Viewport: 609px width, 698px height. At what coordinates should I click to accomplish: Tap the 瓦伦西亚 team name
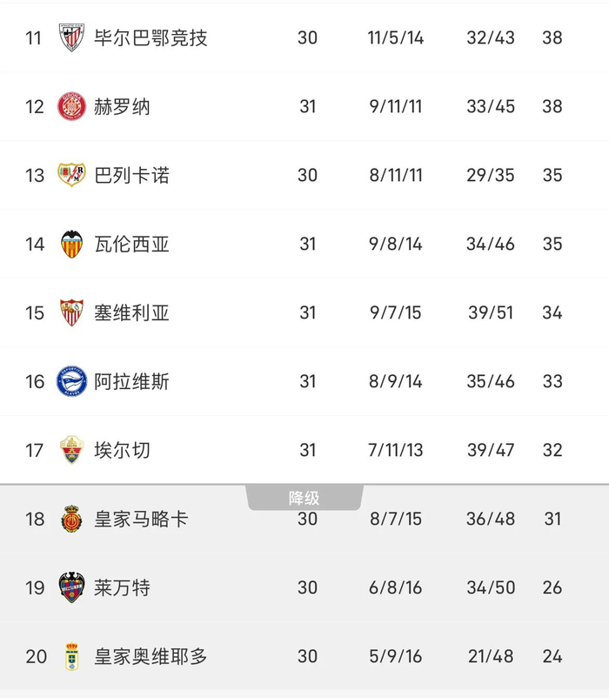[x=131, y=245]
